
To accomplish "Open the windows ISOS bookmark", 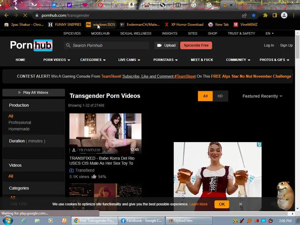I will pyautogui.click(x=101, y=25).
